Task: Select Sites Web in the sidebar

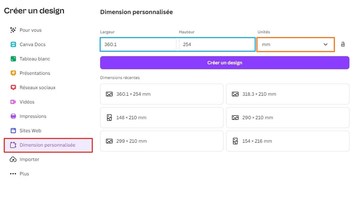Action: click(48, 131)
